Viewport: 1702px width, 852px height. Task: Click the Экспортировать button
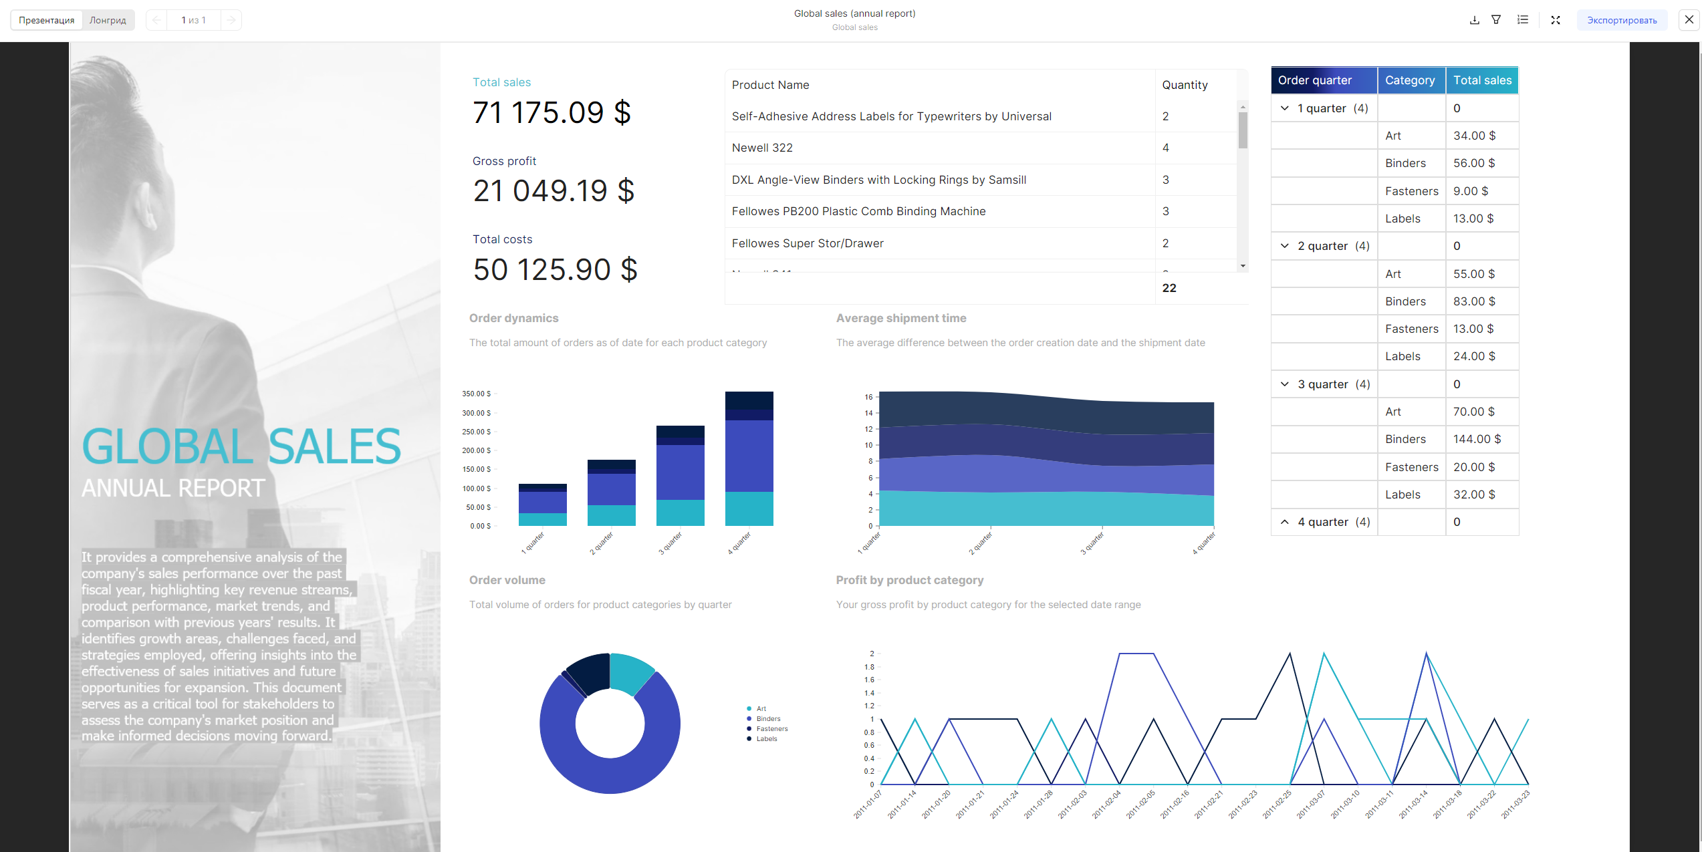click(x=1622, y=20)
